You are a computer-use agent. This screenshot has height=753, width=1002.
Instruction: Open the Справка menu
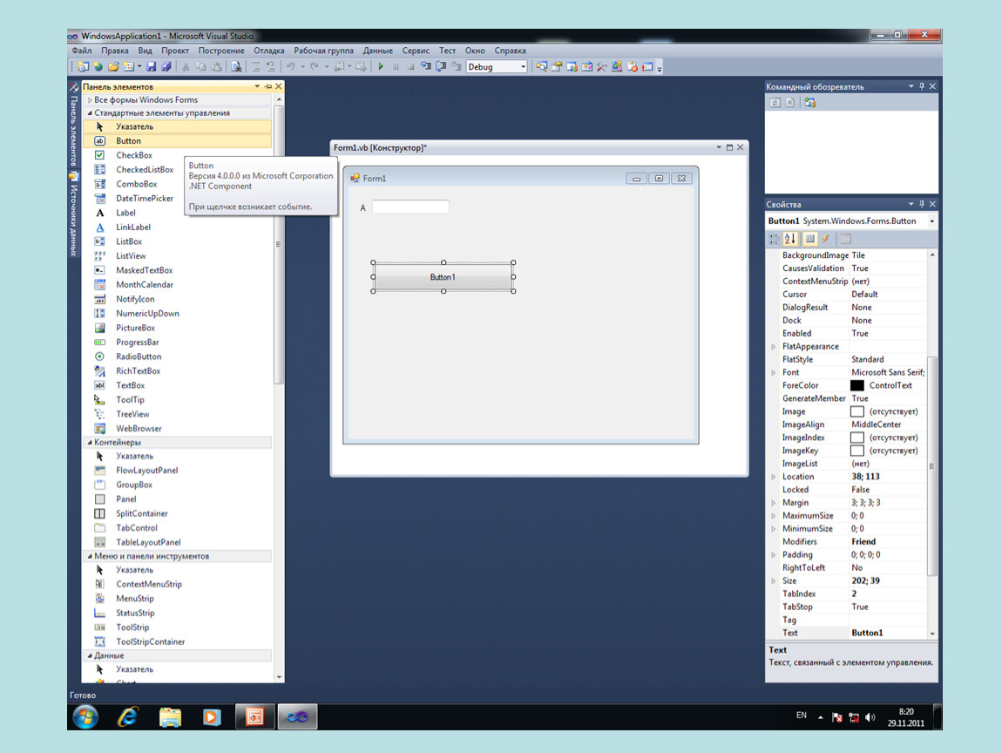(510, 51)
